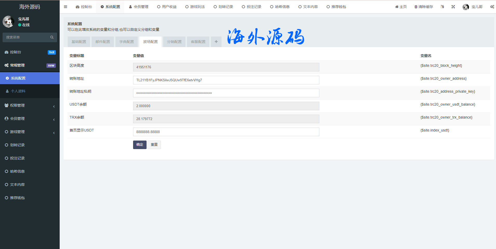Toggle the sidebar with the hamburger icon
This screenshot has width=496, height=249.
tap(65, 7)
